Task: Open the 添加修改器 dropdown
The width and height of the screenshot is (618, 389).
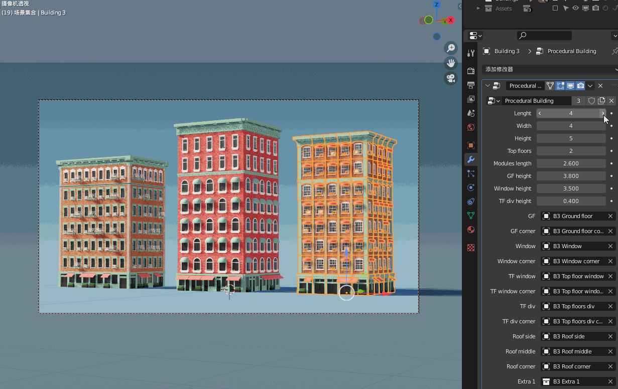Action: click(550, 69)
